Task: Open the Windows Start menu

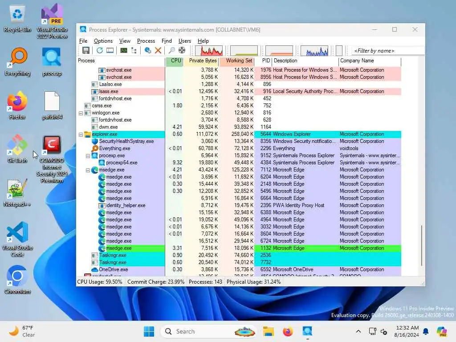Action: point(149,331)
